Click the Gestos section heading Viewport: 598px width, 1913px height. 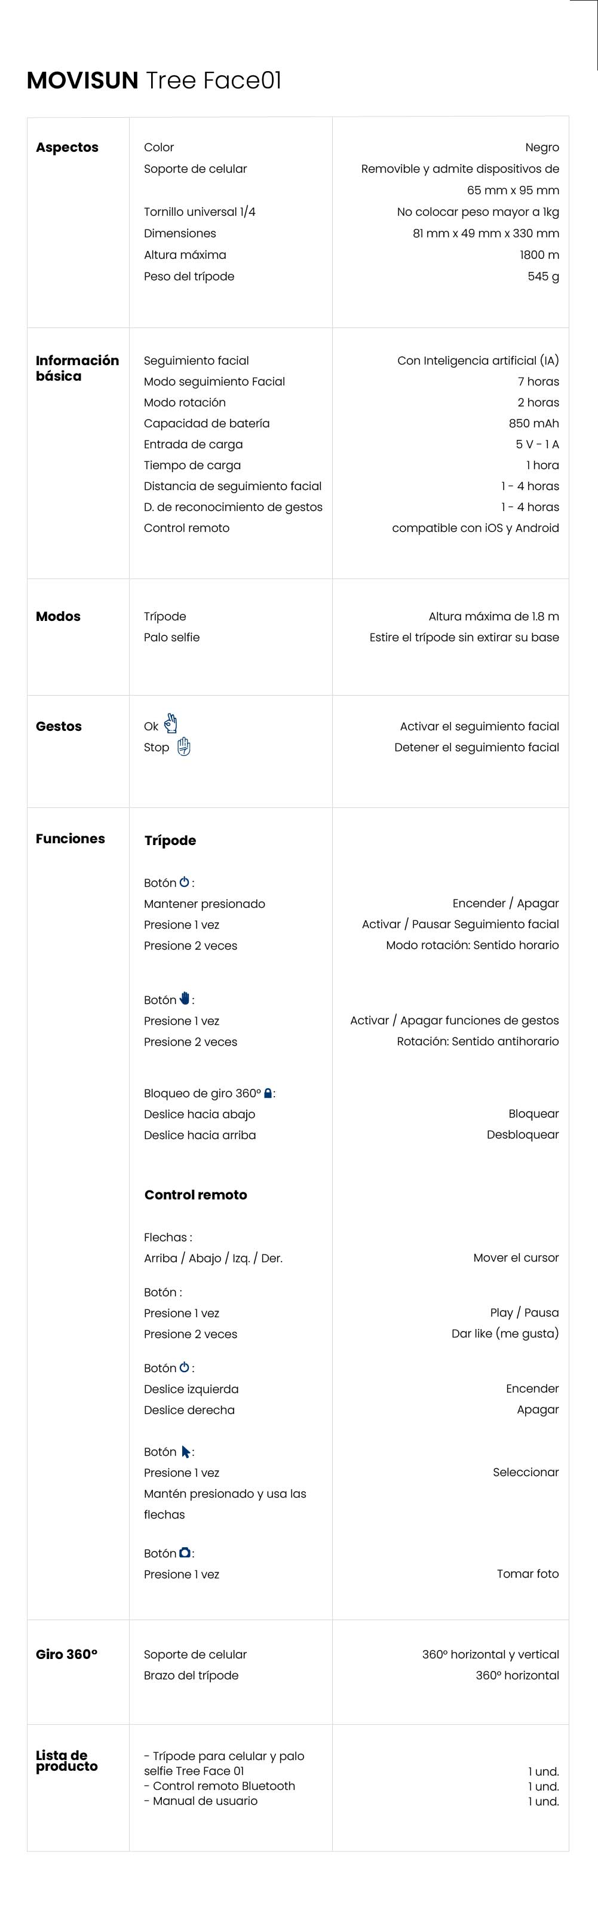tap(59, 726)
